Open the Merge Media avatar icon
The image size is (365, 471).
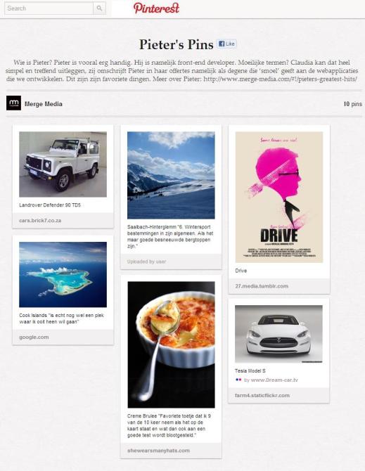coord(13,103)
